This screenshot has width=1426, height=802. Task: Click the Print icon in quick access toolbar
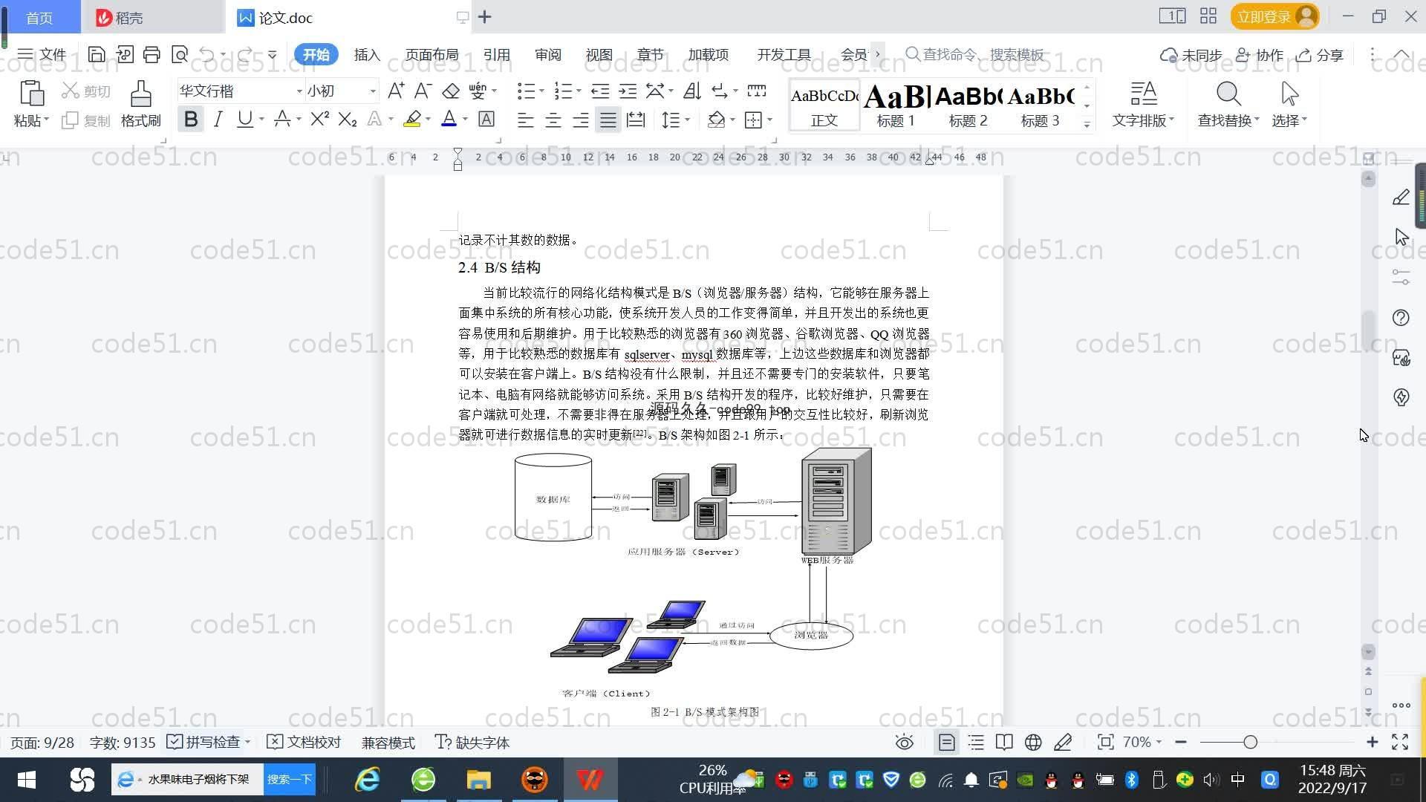pyautogui.click(x=152, y=54)
